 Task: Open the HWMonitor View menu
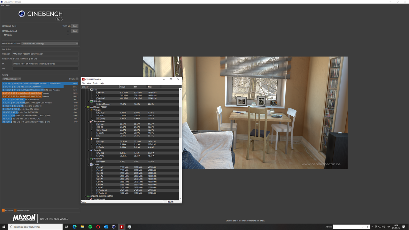(89, 83)
